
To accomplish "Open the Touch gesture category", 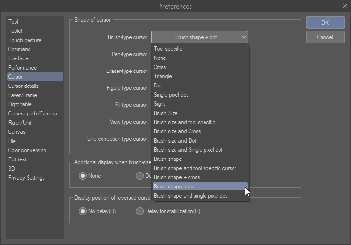I will [25, 40].
